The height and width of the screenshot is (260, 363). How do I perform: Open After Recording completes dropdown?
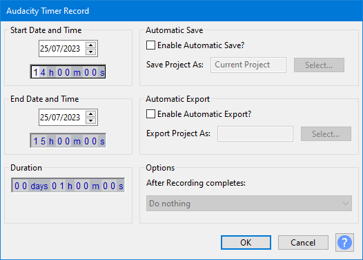[249, 204]
